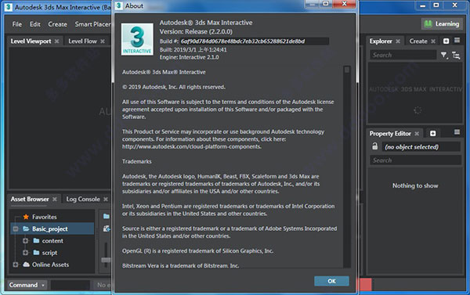Image resolution: width=470 pixels, height=295 pixels.
Task: Open the Edit menu
Action: pyautogui.click(x=34, y=24)
